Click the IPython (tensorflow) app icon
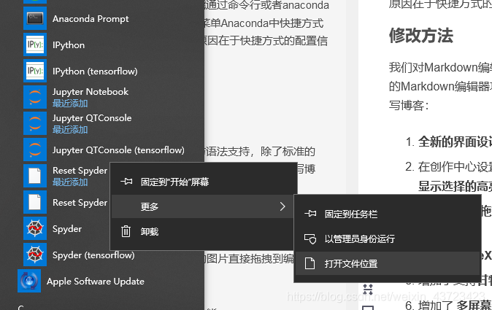Viewport: 492px width, 310px height. 35,71
